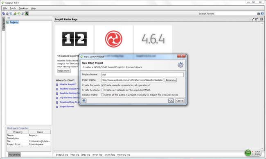Click the Value column header
266x159 pixels.
tap(40, 132)
